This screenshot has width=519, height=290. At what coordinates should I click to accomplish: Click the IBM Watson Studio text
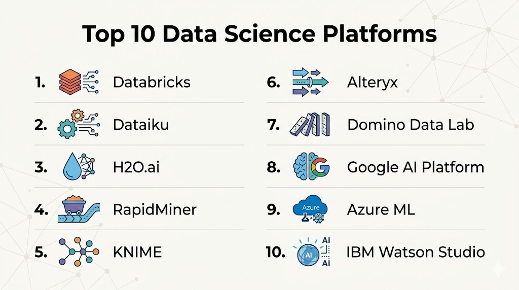pyautogui.click(x=415, y=252)
